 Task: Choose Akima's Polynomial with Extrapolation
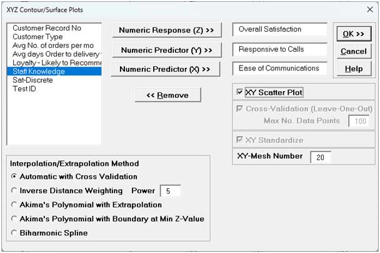[x=14, y=204]
